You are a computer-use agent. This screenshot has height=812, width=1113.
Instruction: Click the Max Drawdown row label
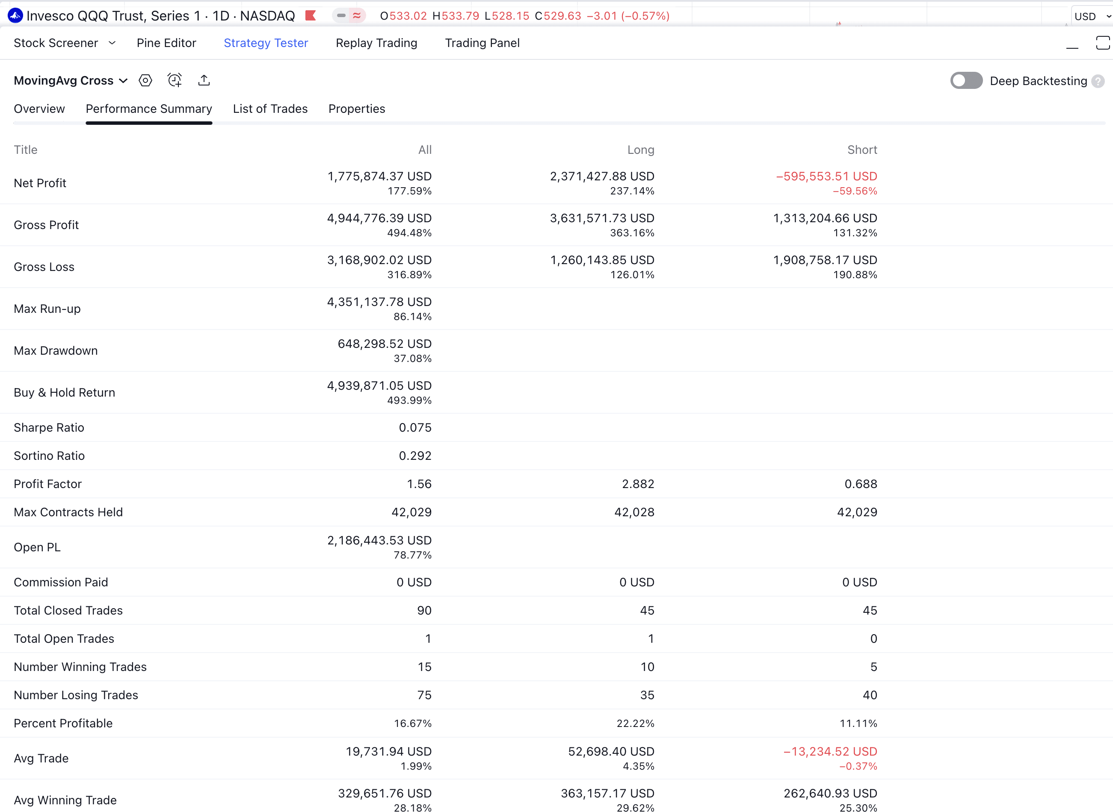[56, 351]
